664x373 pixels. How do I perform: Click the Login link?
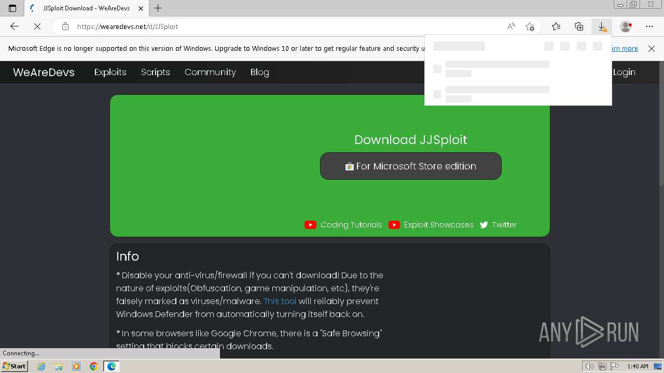click(624, 72)
